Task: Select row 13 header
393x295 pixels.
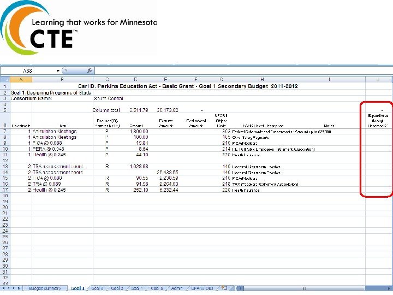Action: 5,167
